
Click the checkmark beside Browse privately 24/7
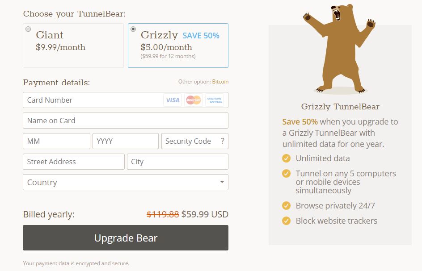tap(286, 206)
